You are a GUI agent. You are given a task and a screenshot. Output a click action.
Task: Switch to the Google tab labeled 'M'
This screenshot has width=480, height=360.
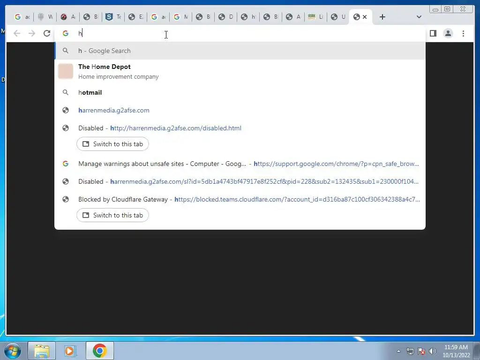click(181, 17)
